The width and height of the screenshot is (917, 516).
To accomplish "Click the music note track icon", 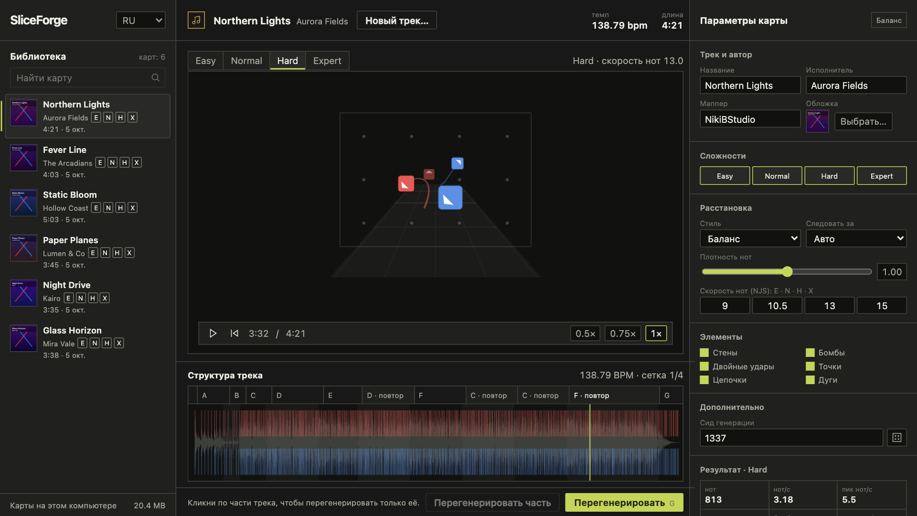I will pyautogui.click(x=196, y=20).
